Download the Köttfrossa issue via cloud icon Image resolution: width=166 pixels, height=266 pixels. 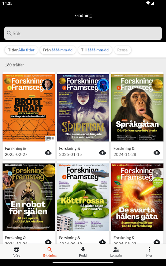pos(103,241)
